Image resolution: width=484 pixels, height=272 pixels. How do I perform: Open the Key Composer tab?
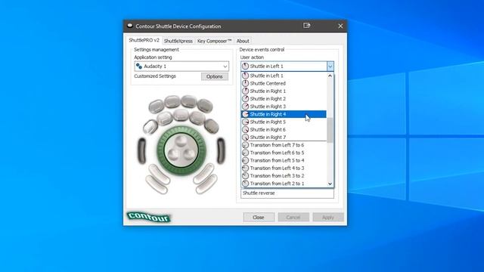215,41
